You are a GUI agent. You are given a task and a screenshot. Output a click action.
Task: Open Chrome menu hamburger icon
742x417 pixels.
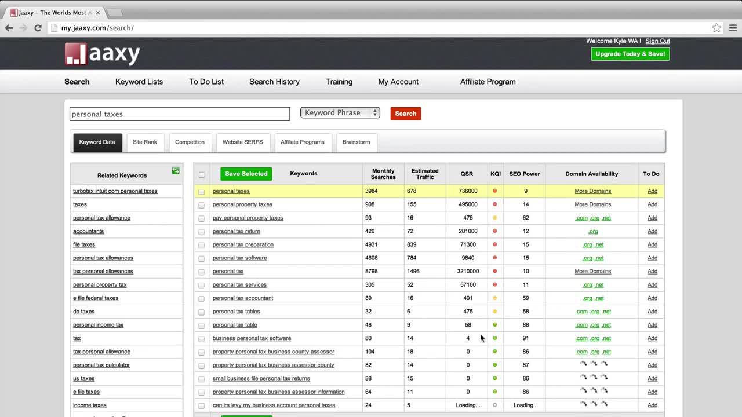(733, 28)
